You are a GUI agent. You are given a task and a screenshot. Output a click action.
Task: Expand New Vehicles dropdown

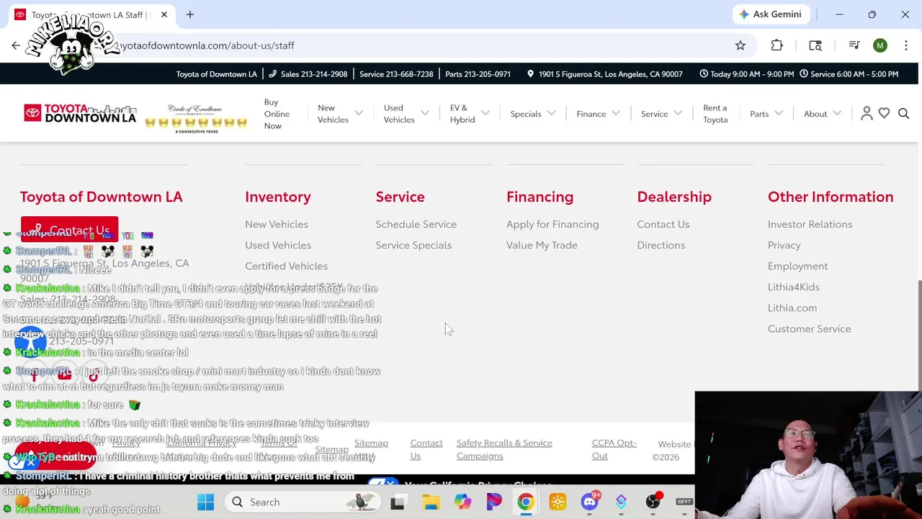click(340, 114)
